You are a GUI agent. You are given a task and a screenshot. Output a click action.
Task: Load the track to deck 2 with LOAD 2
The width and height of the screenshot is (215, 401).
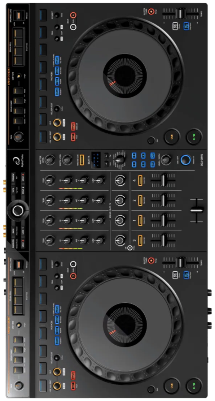23,190
